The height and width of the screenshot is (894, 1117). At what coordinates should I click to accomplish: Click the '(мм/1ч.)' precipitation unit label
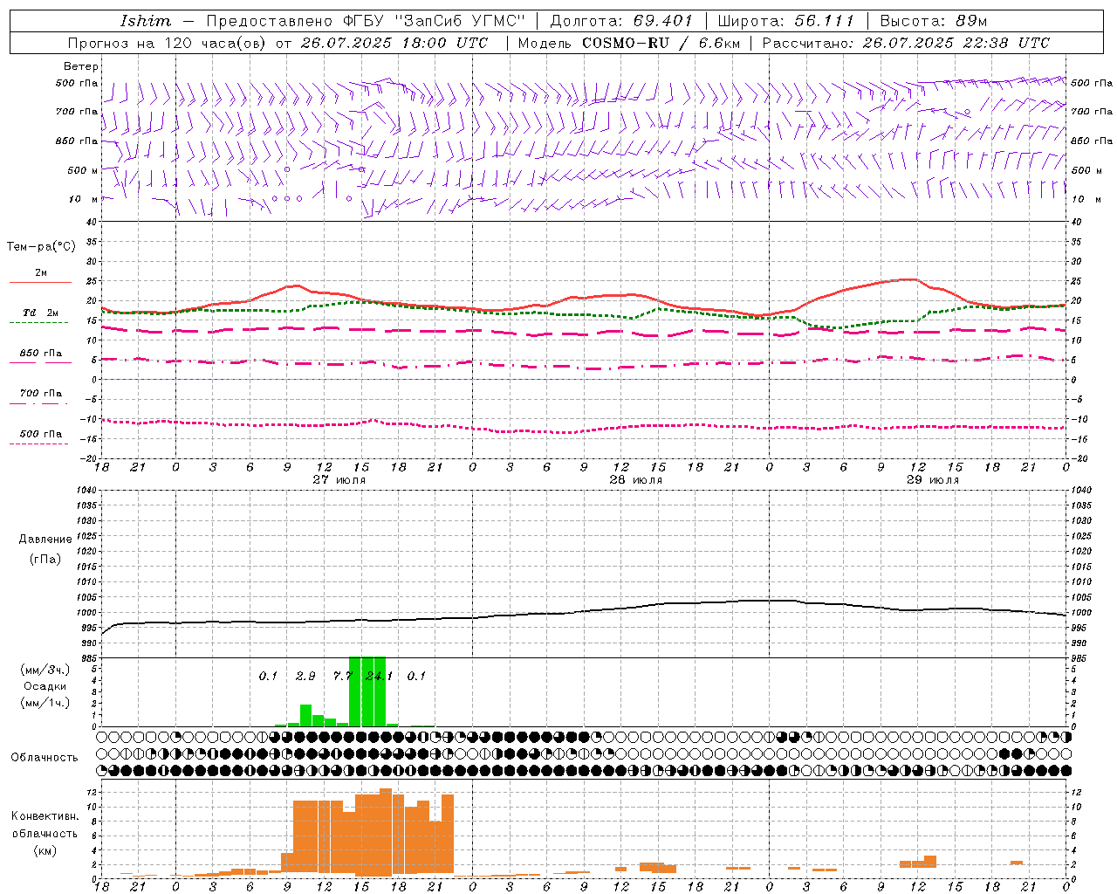[45, 703]
